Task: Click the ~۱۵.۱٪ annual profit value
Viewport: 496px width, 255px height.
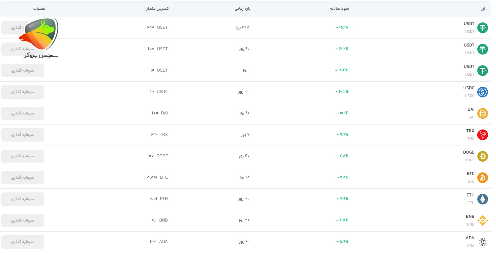Action: click(x=341, y=27)
